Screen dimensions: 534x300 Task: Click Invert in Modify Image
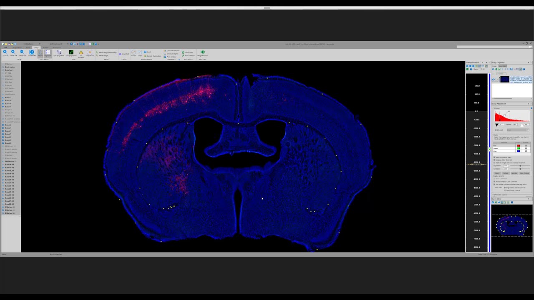pyautogui.click(x=147, y=52)
